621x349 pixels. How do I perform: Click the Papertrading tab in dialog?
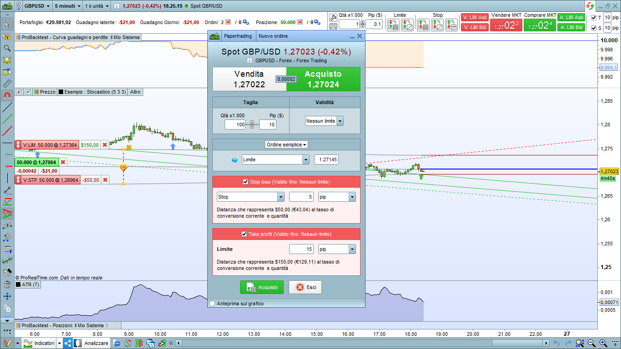(238, 36)
